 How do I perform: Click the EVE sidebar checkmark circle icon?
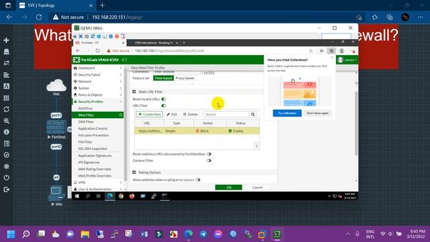(x=6, y=155)
